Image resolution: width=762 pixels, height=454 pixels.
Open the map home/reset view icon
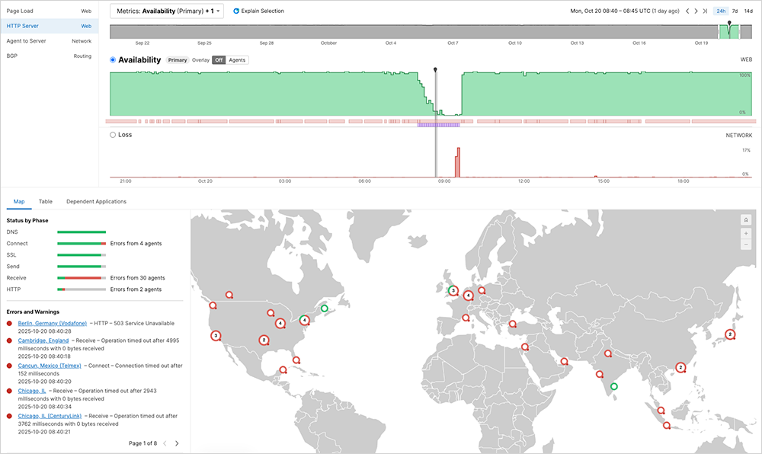(x=746, y=219)
